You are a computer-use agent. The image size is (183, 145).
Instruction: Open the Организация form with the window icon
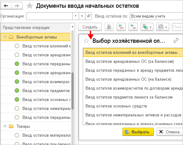(x=89, y=16)
